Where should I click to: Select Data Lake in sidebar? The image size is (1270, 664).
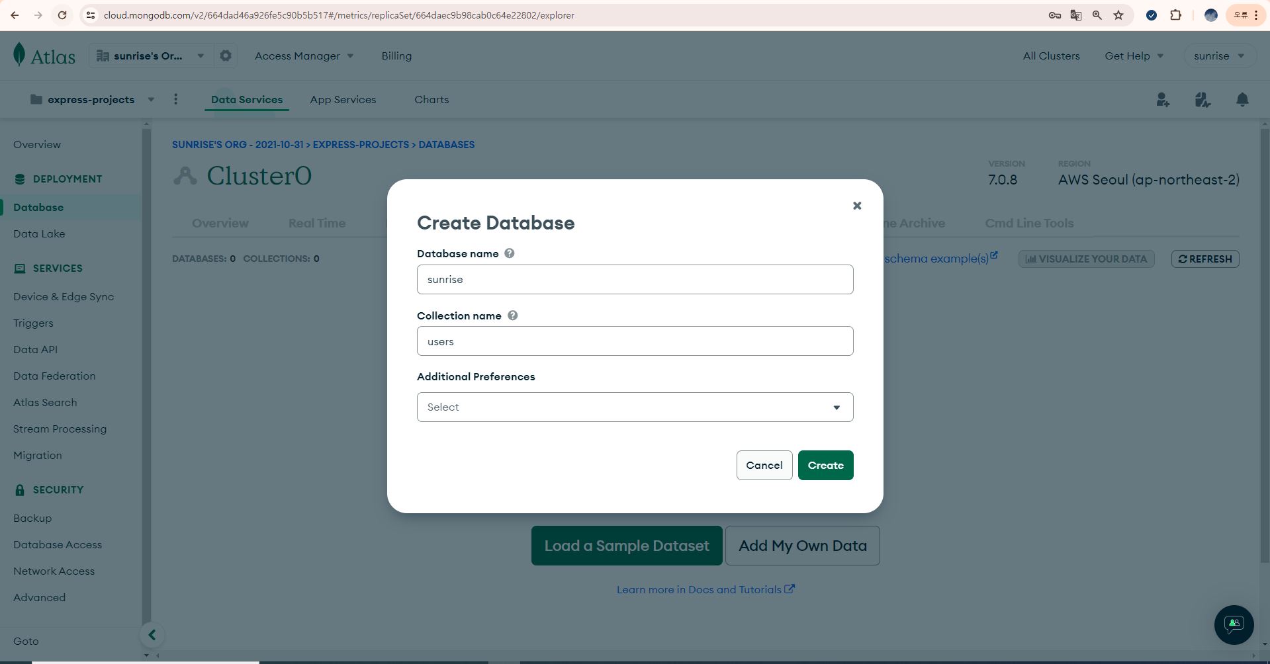click(x=39, y=233)
